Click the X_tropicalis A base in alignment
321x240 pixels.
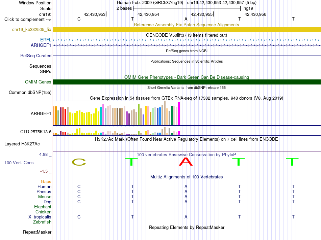click(186, 217)
